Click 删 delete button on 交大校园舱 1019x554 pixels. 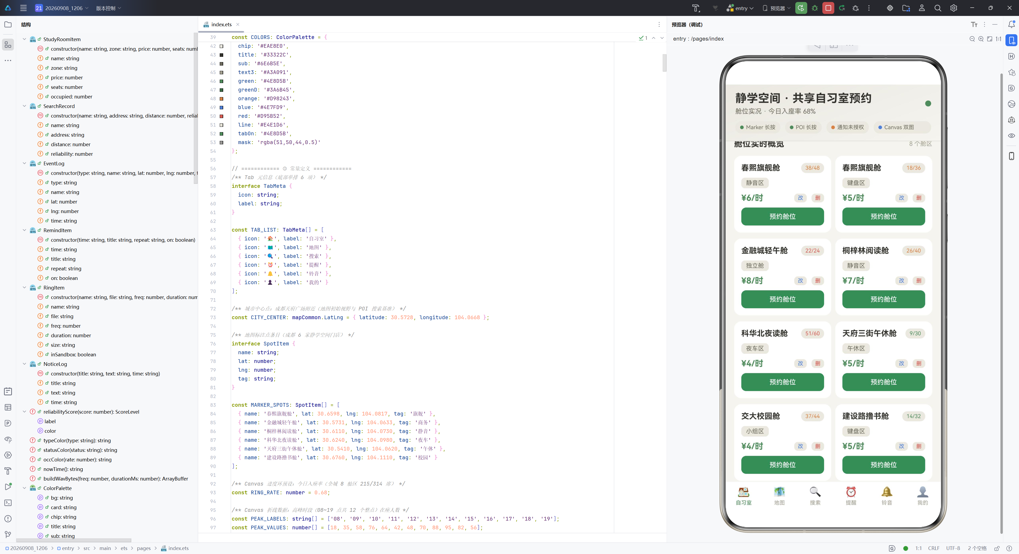tap(818, 446)
